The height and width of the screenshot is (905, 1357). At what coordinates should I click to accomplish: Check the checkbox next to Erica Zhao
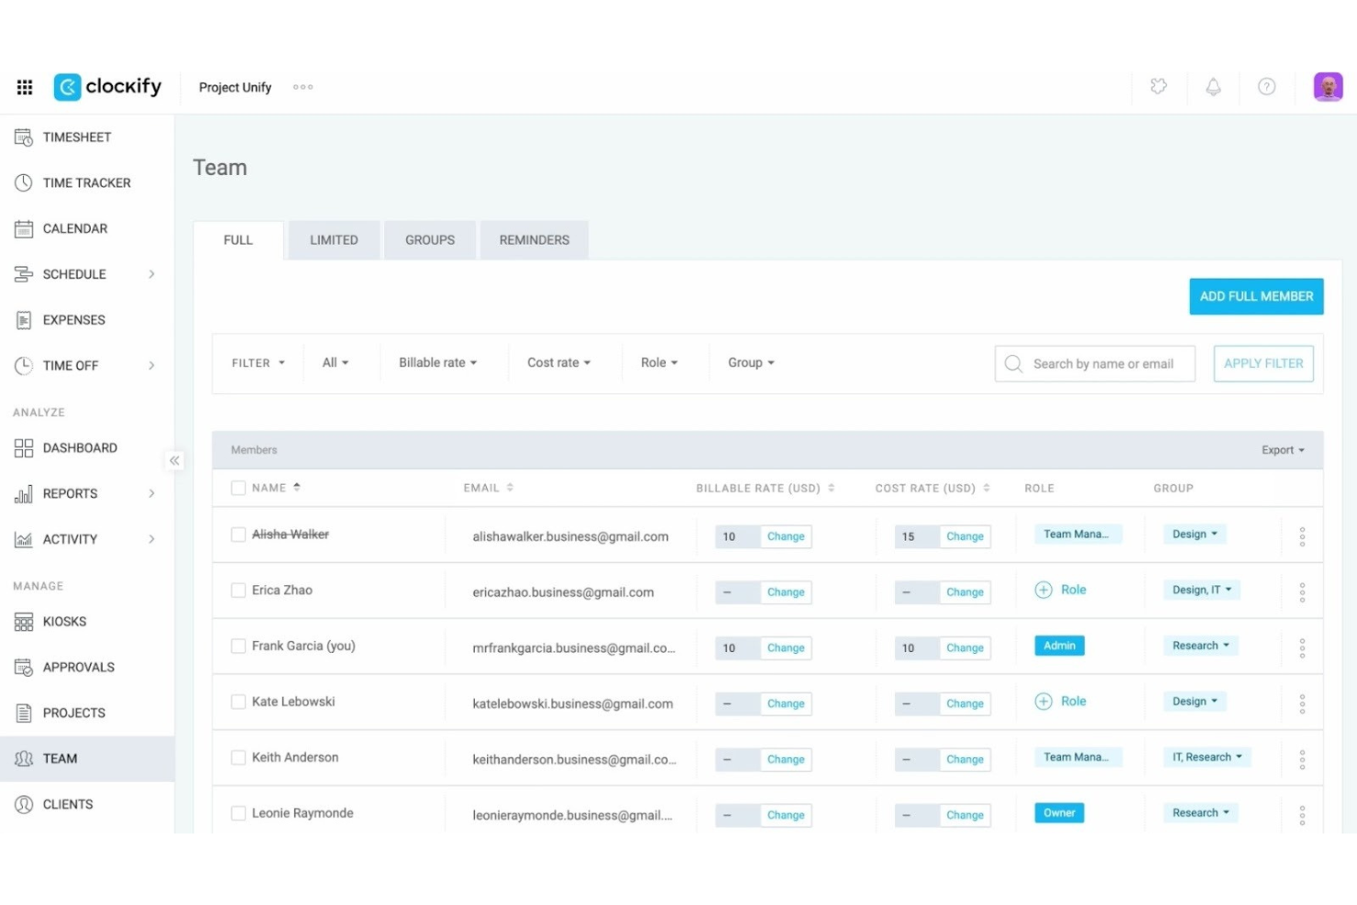(237, 590)
